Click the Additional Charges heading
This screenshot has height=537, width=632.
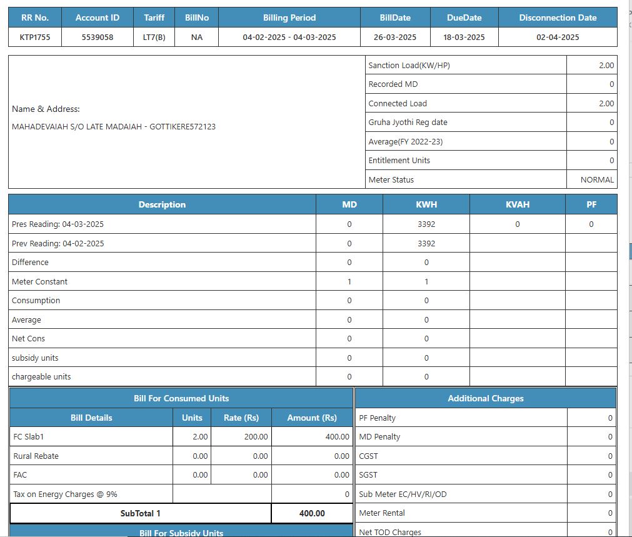[x=486, y=398]
